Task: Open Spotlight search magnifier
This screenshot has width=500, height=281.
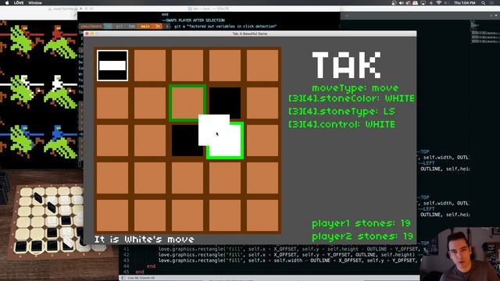Action: 484,3
